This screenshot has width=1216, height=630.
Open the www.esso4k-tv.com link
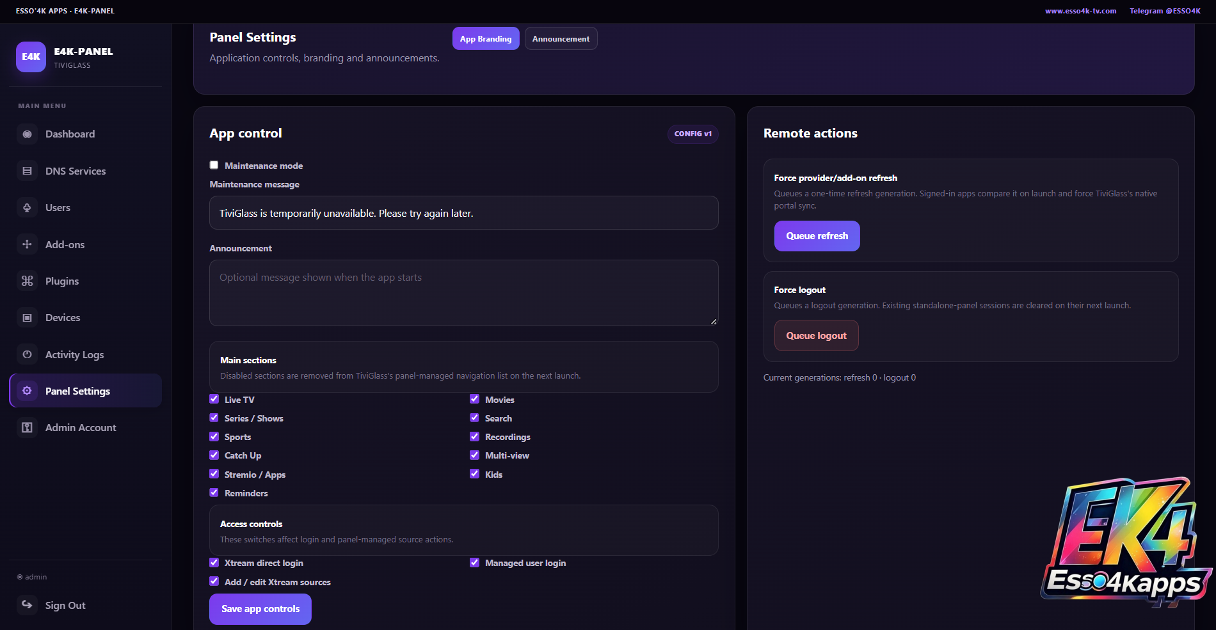tap(1080, 11)
